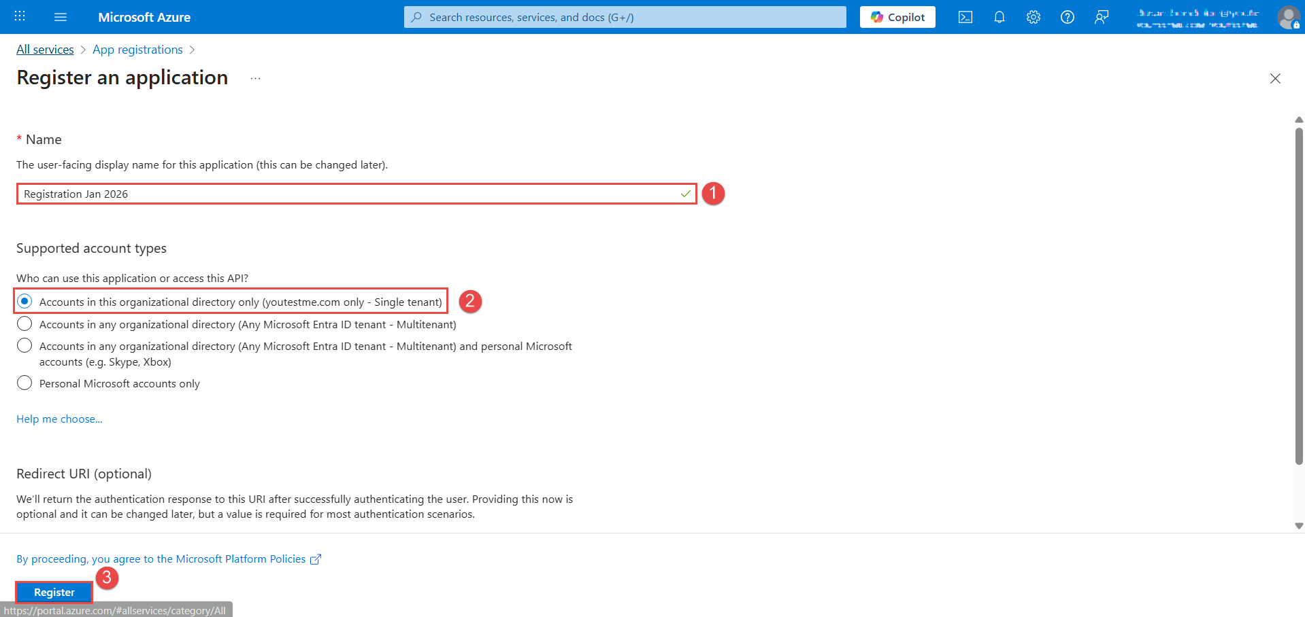Open portal settings gear

tap(1033, 17)
